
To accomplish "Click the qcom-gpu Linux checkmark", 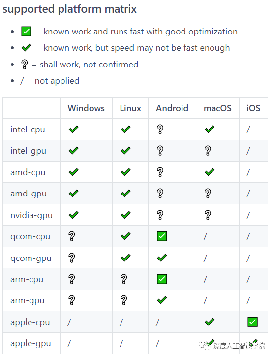I will click(x=125, y=258).
